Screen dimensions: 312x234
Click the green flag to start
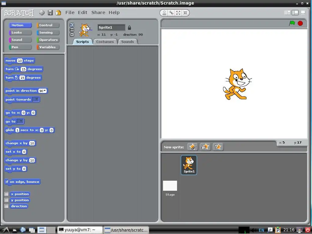coord(292,23)
